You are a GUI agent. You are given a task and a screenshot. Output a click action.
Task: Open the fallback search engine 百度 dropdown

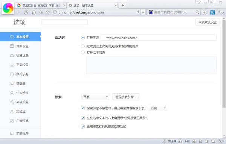pos(158,108)
